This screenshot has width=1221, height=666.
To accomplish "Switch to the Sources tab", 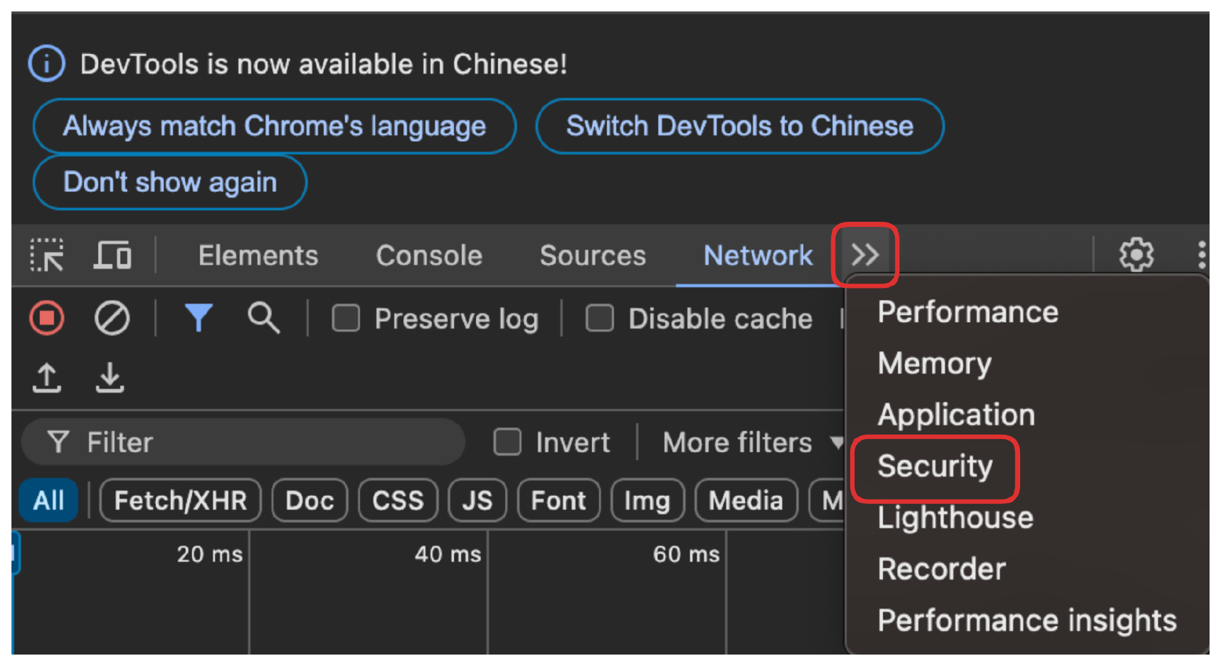I will click(x=592, y=255).
